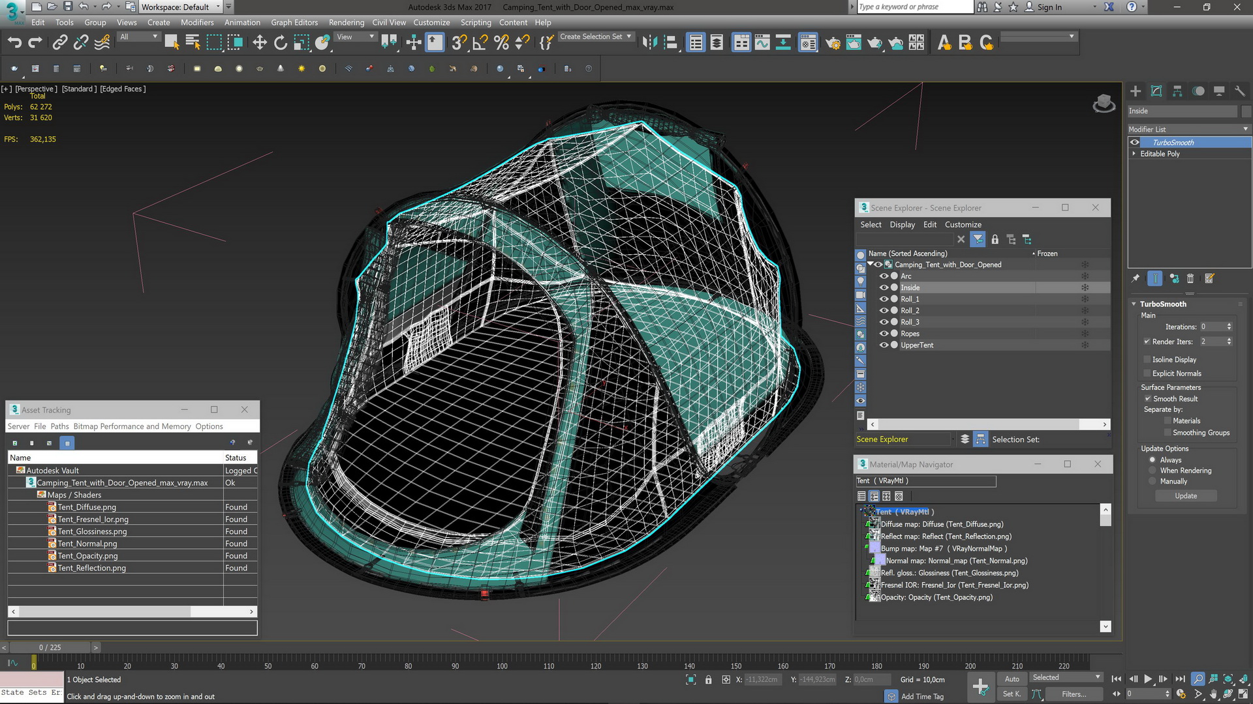1253x704 pixels.
Task: Hide the Ropes object via eye icon
Action: [x=884, y=334]
